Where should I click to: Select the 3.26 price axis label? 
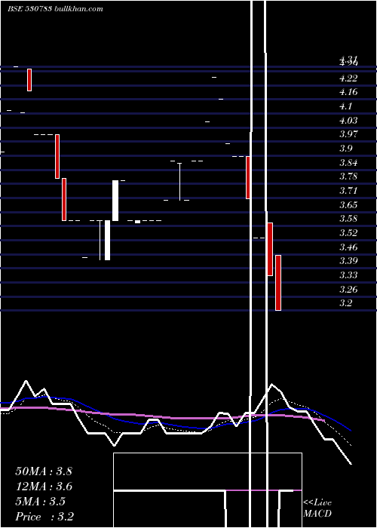coord(348,289)
